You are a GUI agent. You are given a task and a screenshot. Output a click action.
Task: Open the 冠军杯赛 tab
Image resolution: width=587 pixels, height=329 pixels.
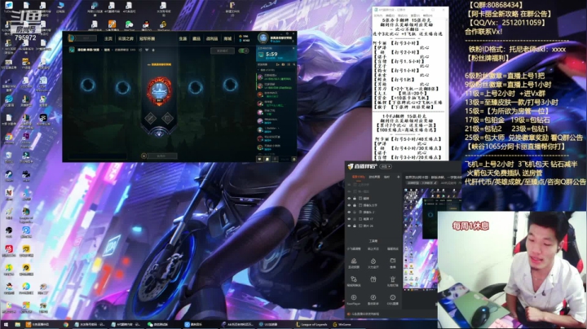tap(147, 38)
